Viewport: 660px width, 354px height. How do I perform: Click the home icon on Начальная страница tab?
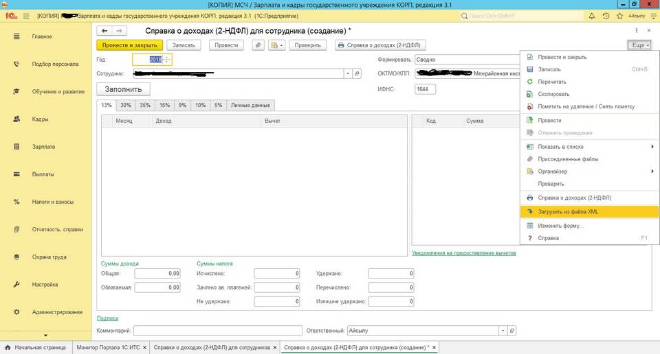point(8,347)
